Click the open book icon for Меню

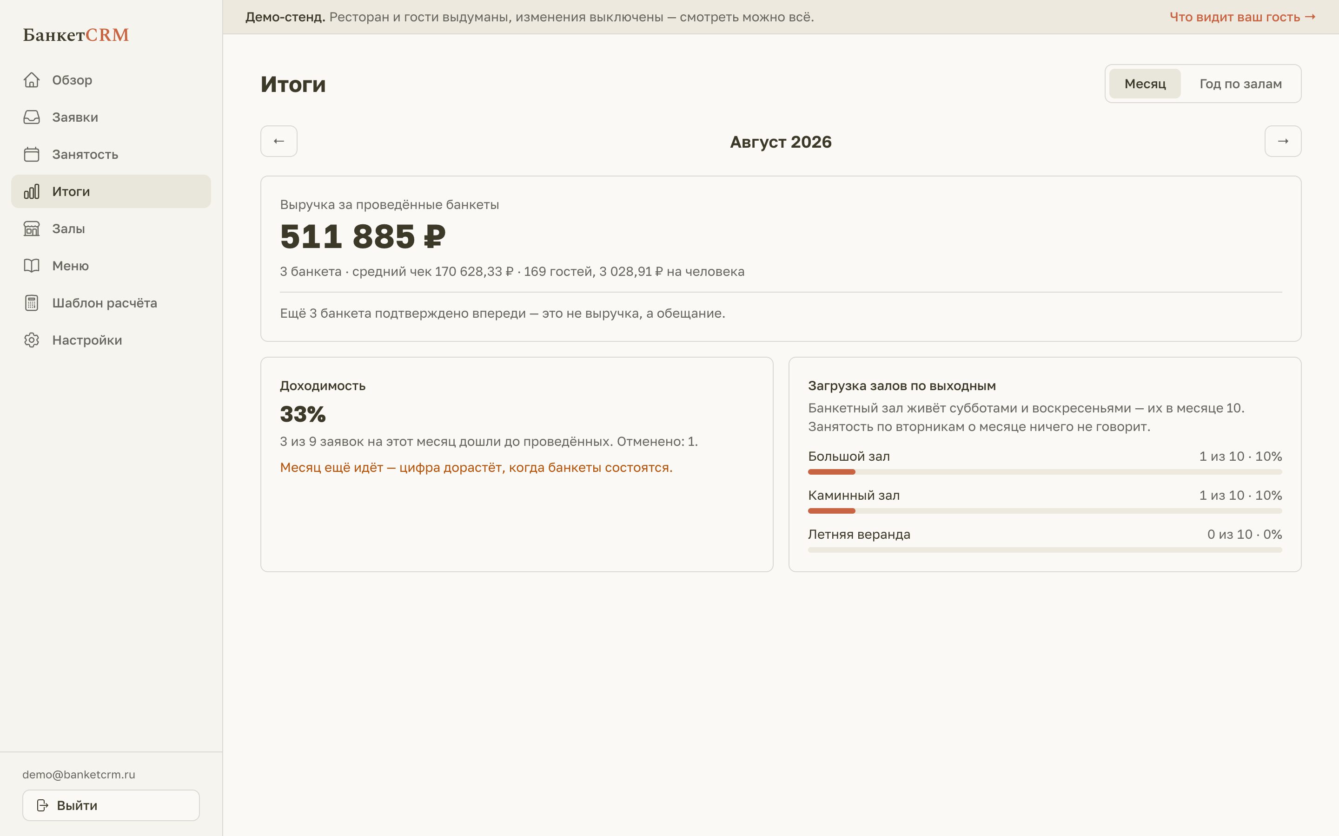coord(32,265)
